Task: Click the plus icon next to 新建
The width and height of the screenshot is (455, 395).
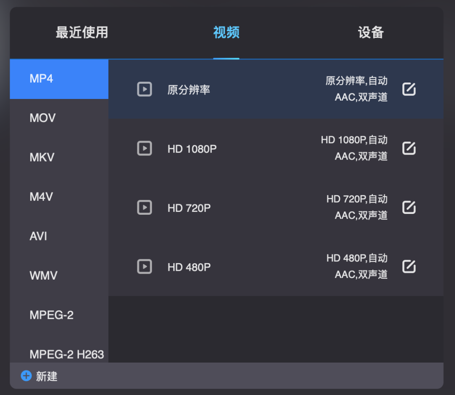Action: [x=27, y=376]
